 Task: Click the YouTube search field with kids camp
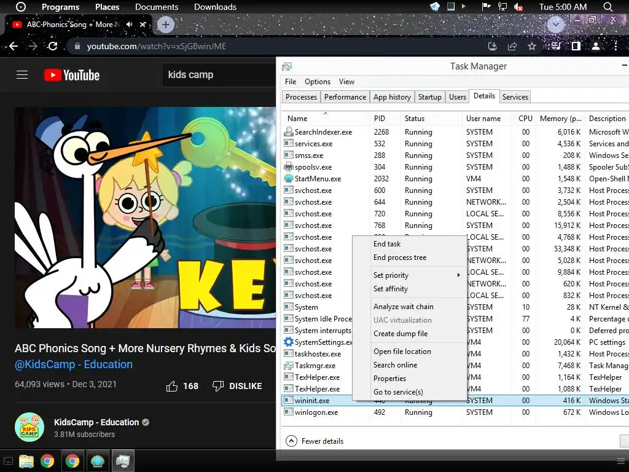(219, 75)
